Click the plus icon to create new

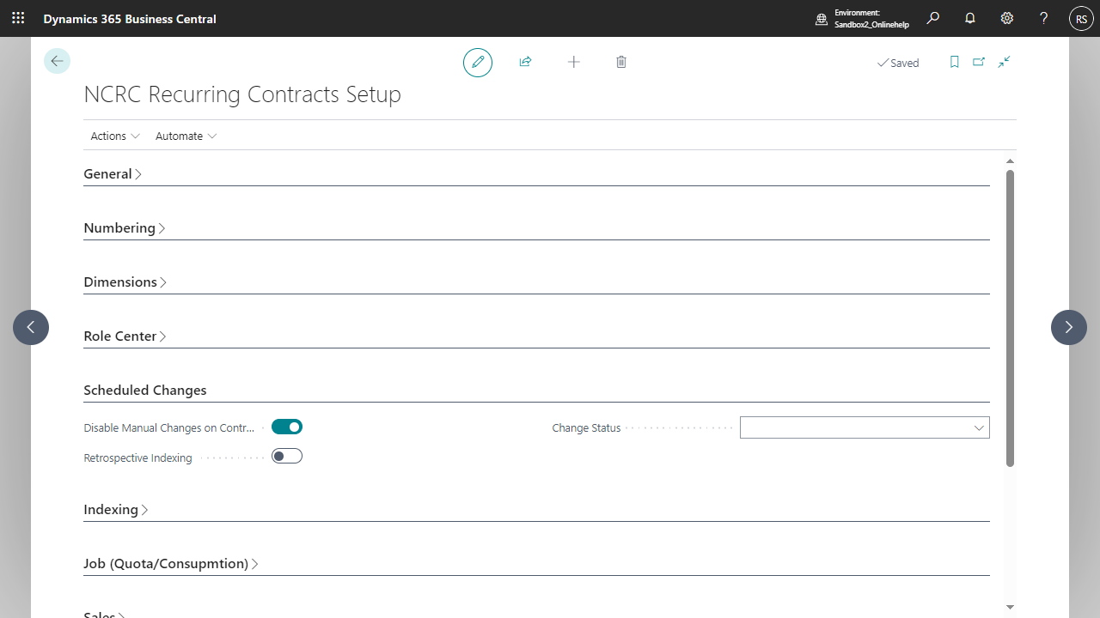[573, 62]
